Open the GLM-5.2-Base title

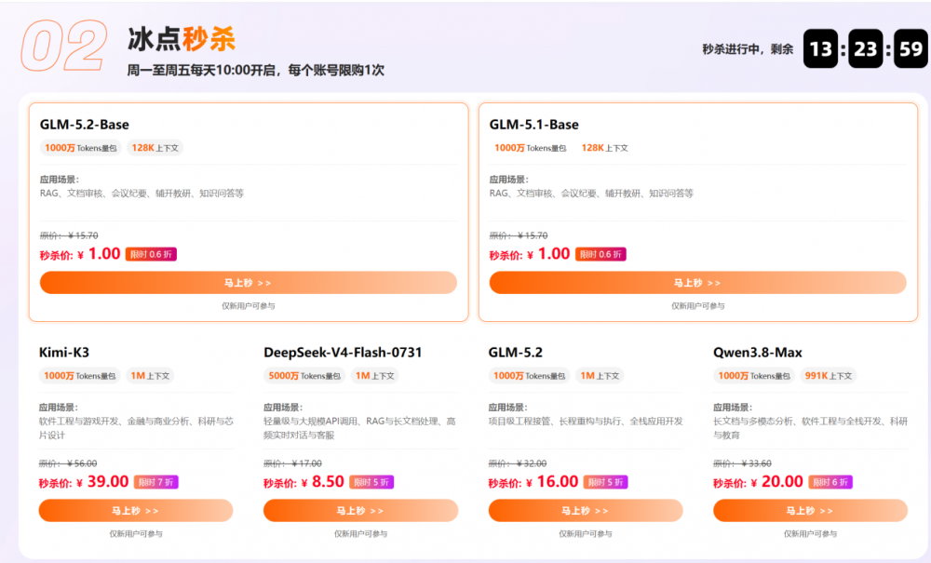point(85,125)
